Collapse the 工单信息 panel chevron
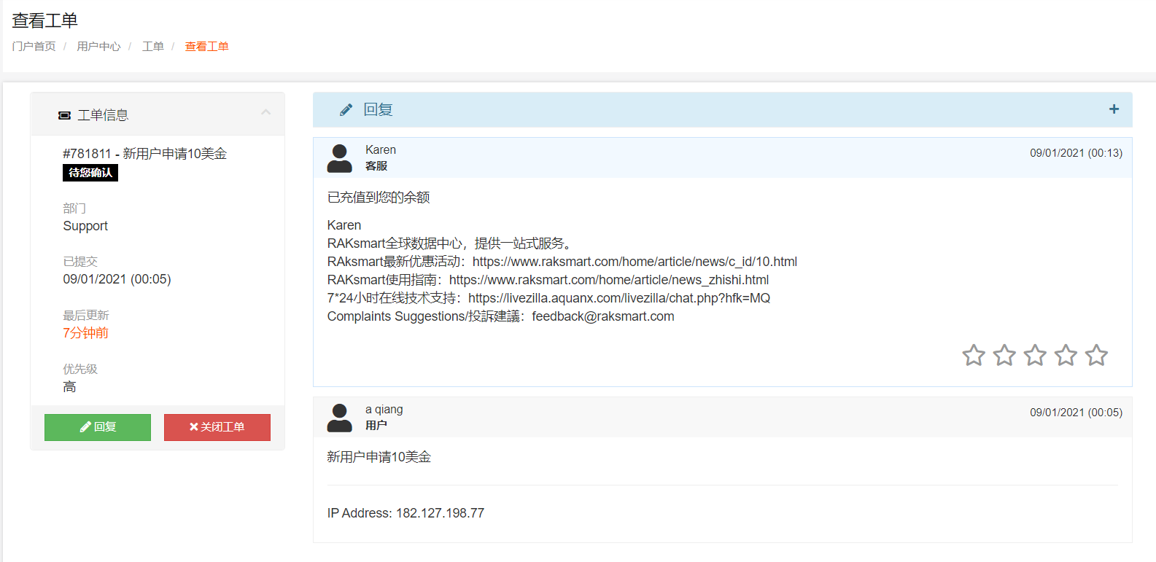 click(x=265, y=112)
